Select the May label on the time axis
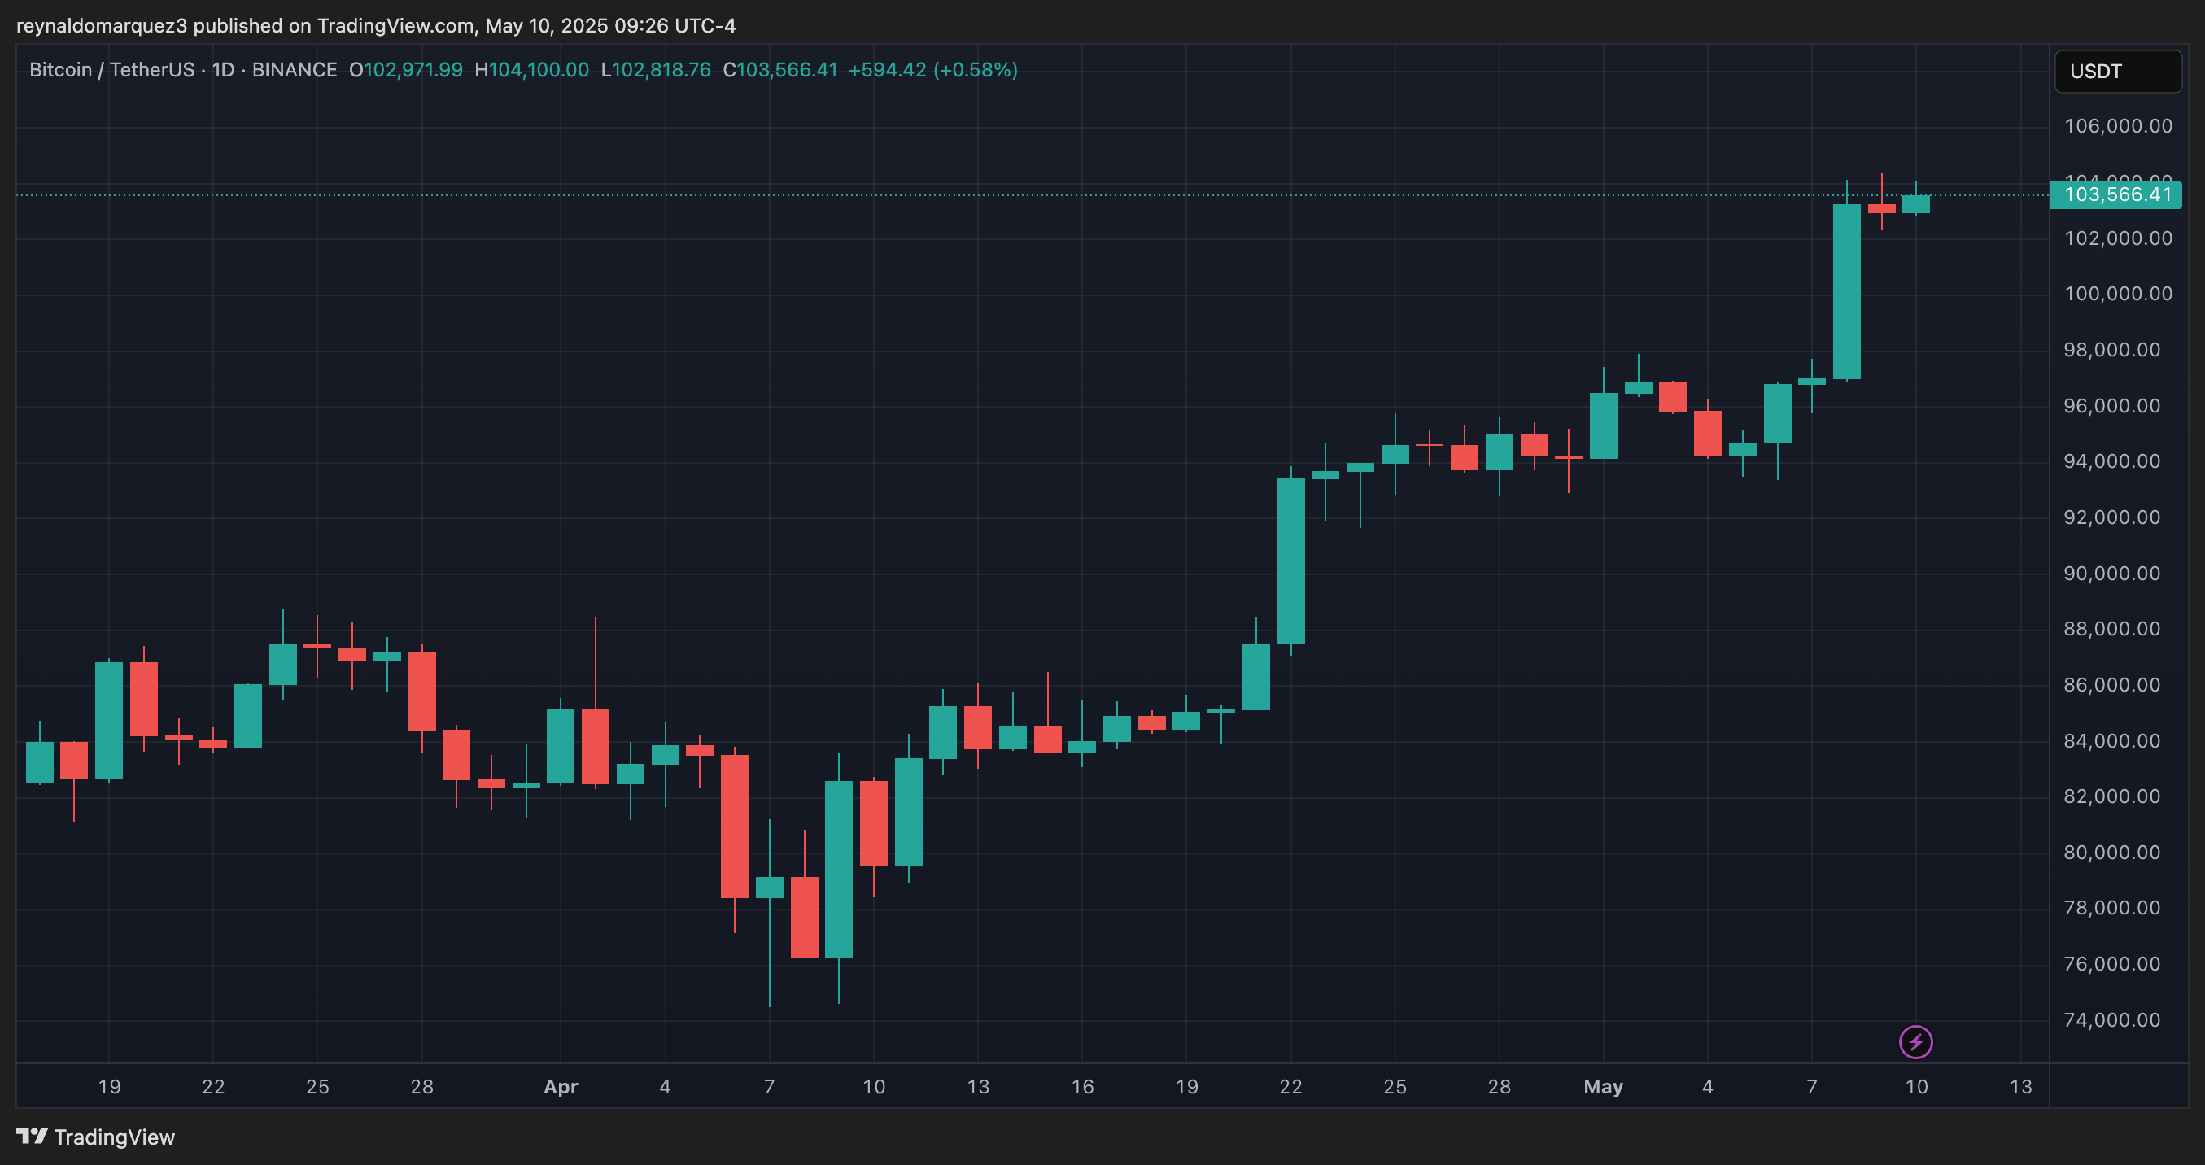 coord(1602,1086)
